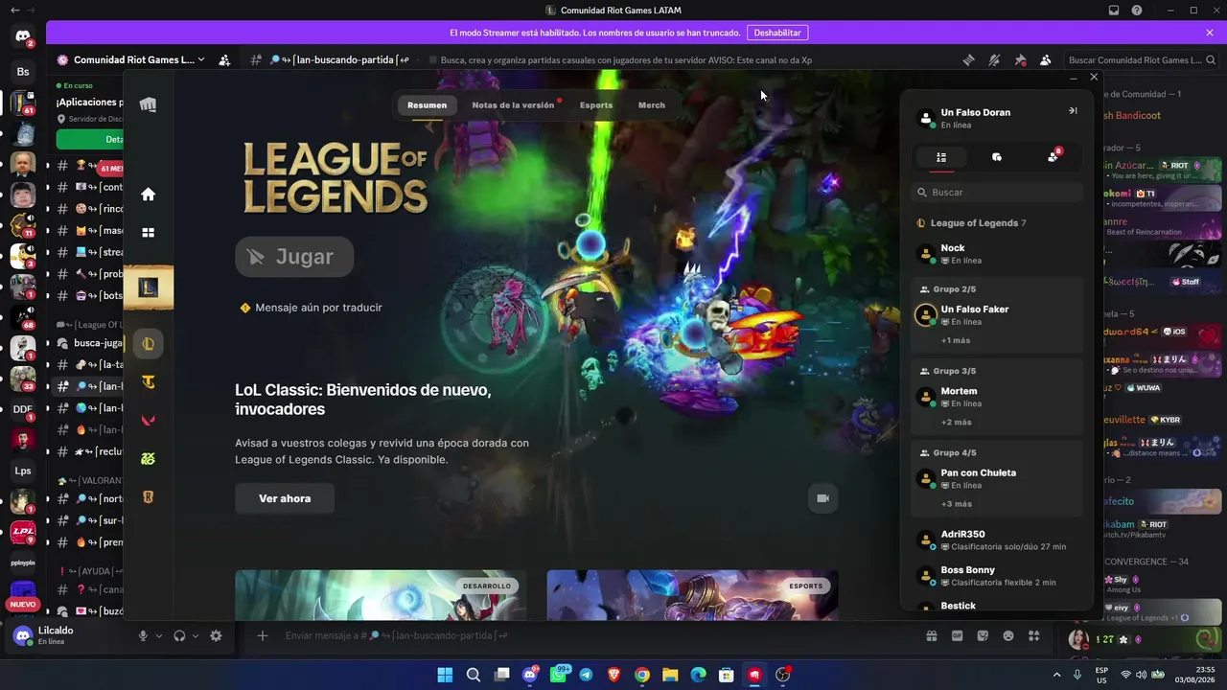Open the Merch tab

(652, 104)
